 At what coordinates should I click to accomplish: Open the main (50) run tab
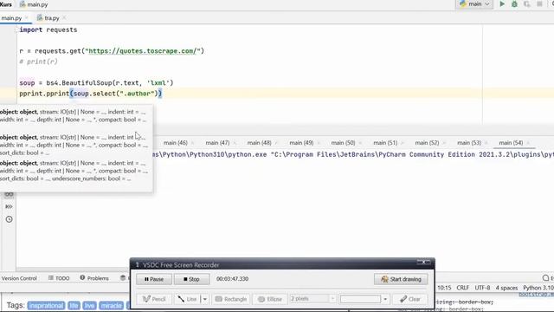pos(343,142)
